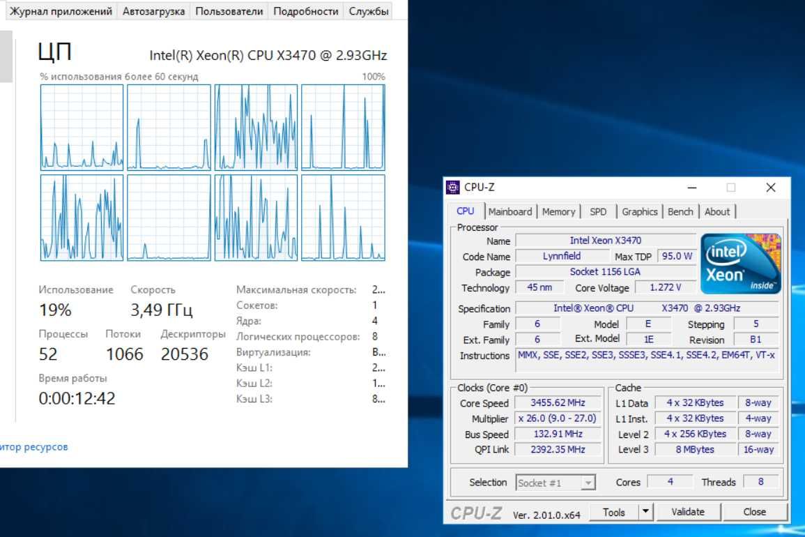This screenshot has height=537, width=805.
Task: Switch to the Подробности tab
Action: (x=305, y=11)
